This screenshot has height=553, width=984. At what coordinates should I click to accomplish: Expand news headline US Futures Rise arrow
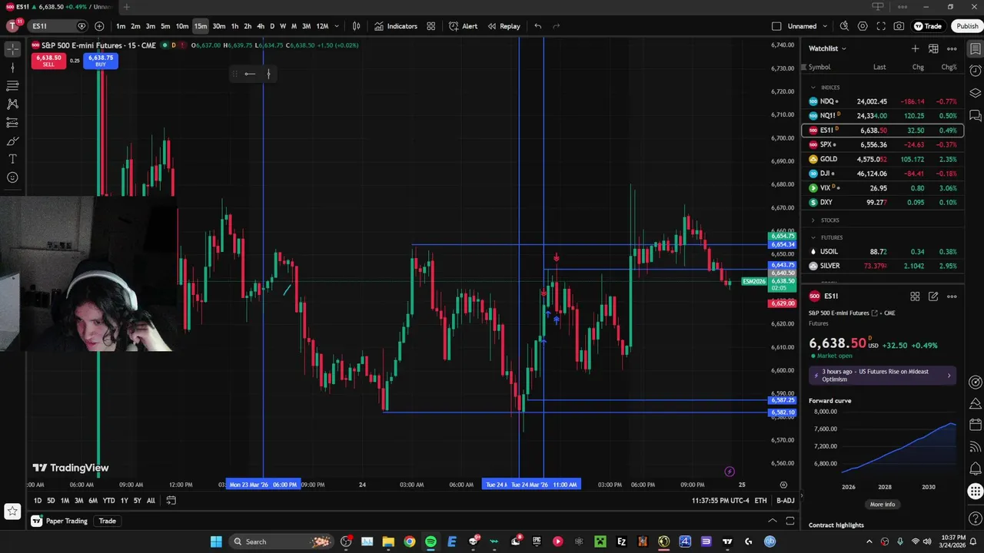tap(949, 376)
